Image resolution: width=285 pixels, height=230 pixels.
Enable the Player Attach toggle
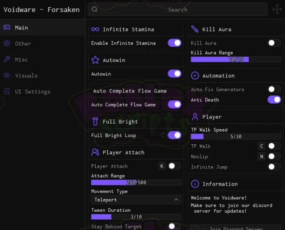click(x=174, y=166)
